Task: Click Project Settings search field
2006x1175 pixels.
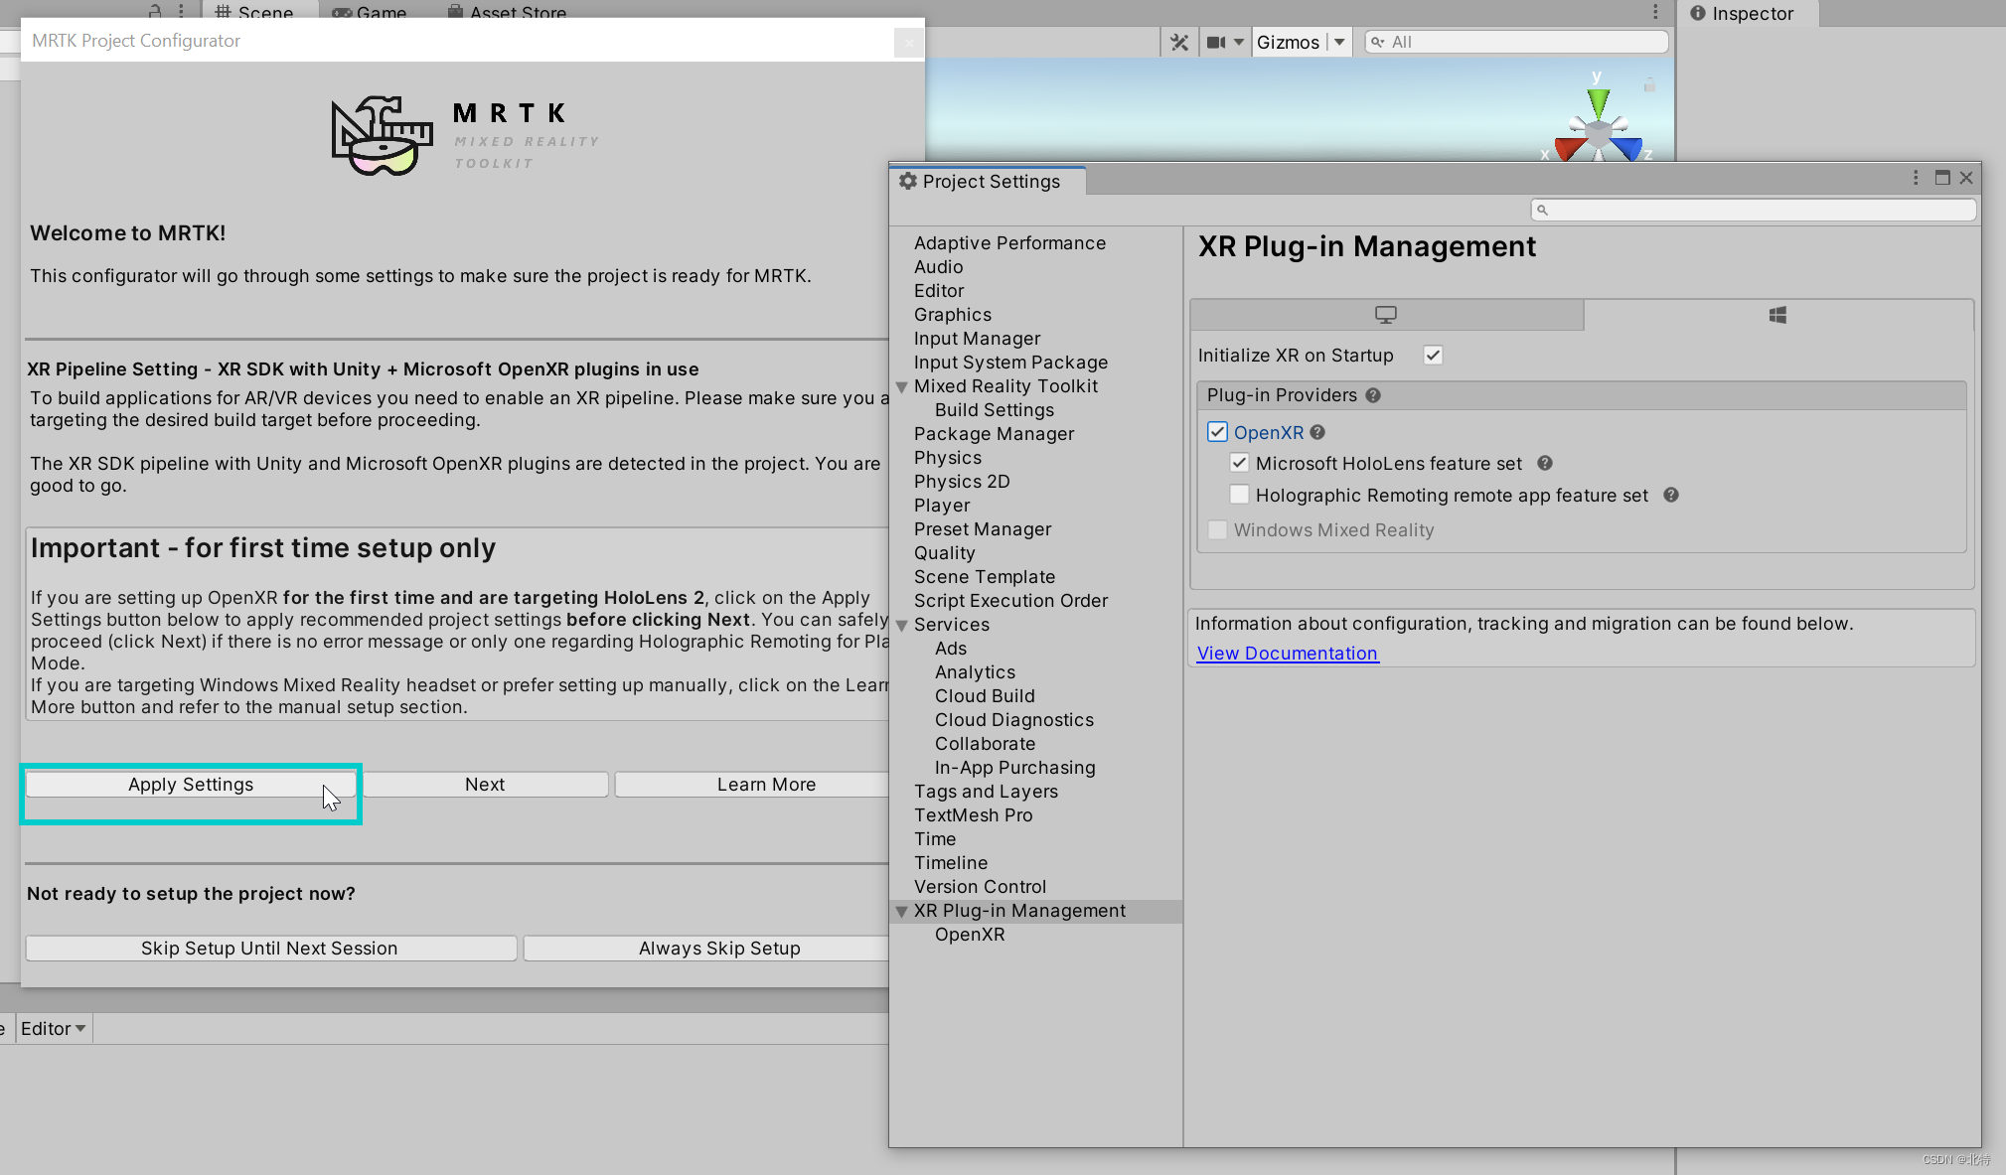Action: (x=1754, y=210)
